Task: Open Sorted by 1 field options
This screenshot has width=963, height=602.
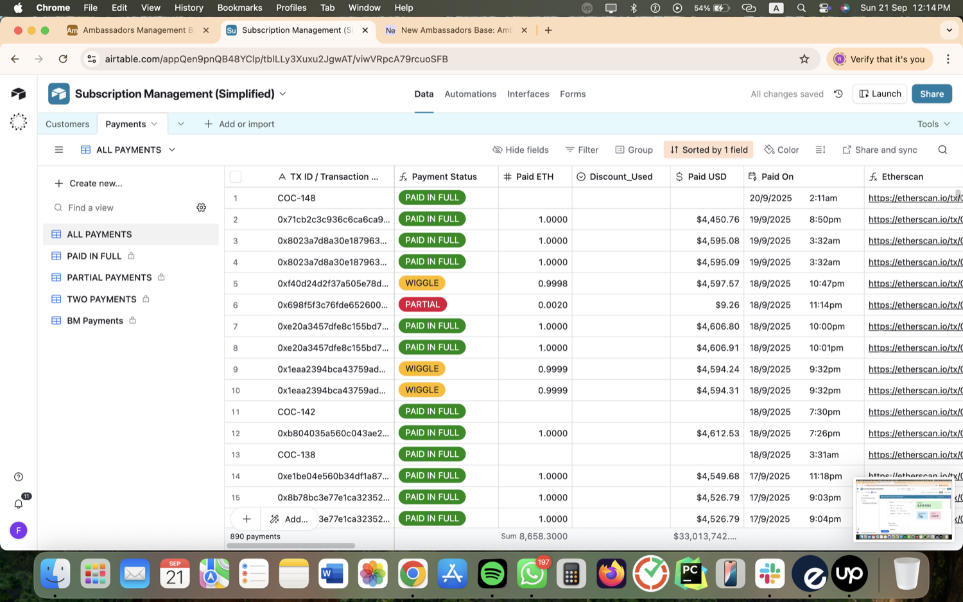Action: click(x=709, y=150)
